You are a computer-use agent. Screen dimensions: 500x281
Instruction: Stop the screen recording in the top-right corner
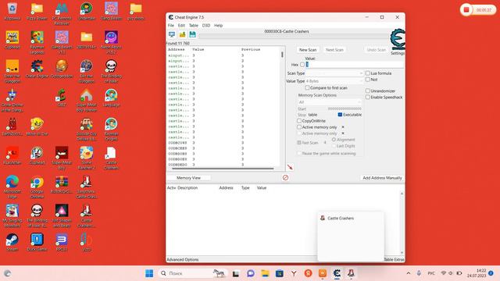click(x=466, y=10)
